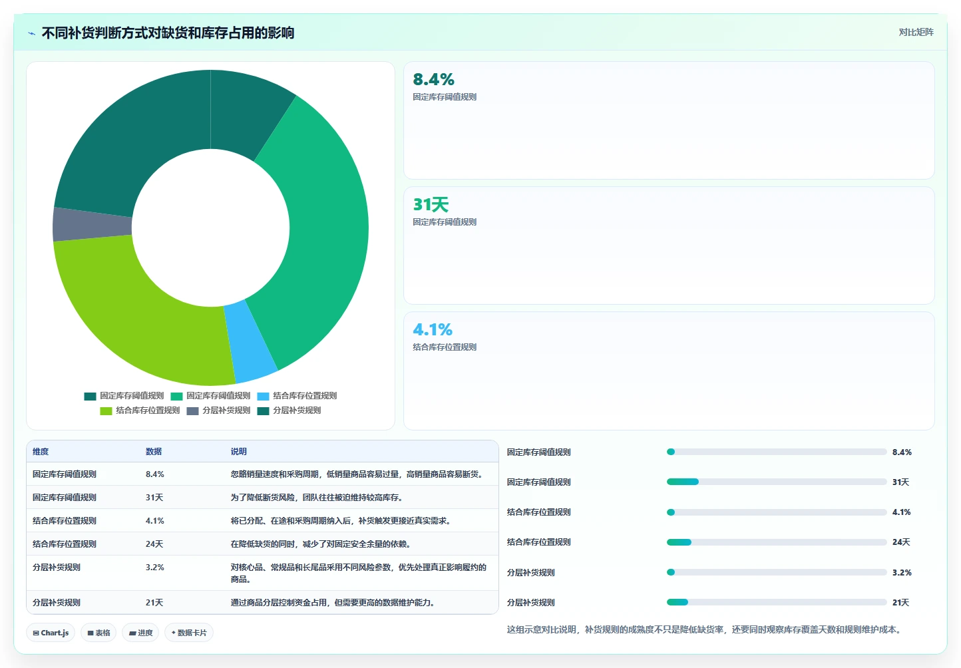Click the 8.4% progress bar
961x668 pixels.
[777, 452]
